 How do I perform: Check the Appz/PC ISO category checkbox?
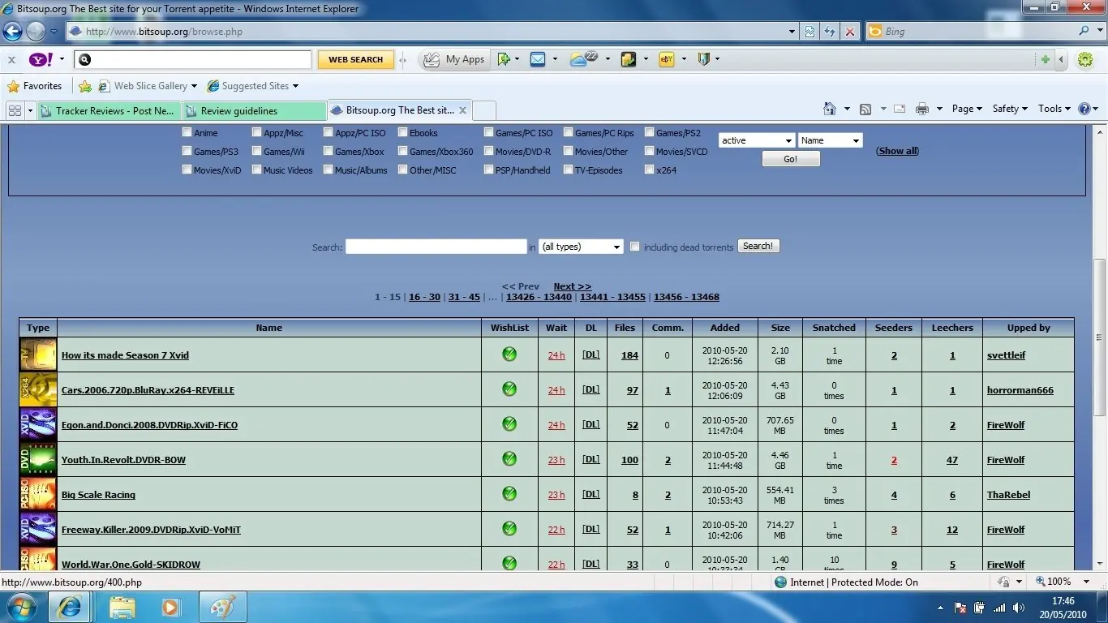pyautogui.click(x=329, y=132)
